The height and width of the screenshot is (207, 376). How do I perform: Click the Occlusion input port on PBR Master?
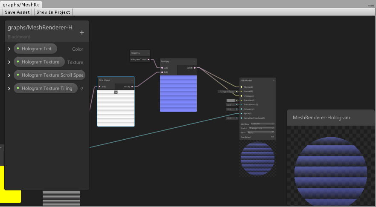[x=241, y=109]
